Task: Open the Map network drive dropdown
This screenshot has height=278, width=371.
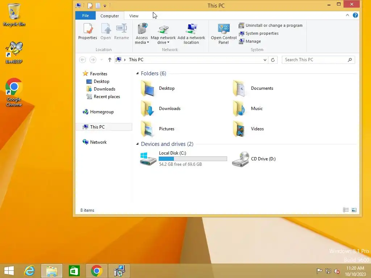Action: pos(163,34)
